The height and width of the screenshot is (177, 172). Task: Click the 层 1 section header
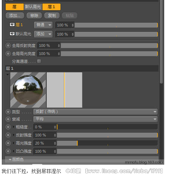(x=82, y=68)
